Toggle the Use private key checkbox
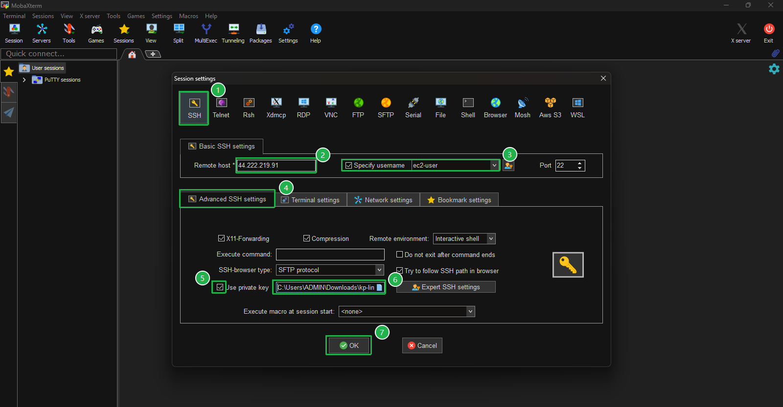This screenshot has width=783, height=407. [220, 287]
